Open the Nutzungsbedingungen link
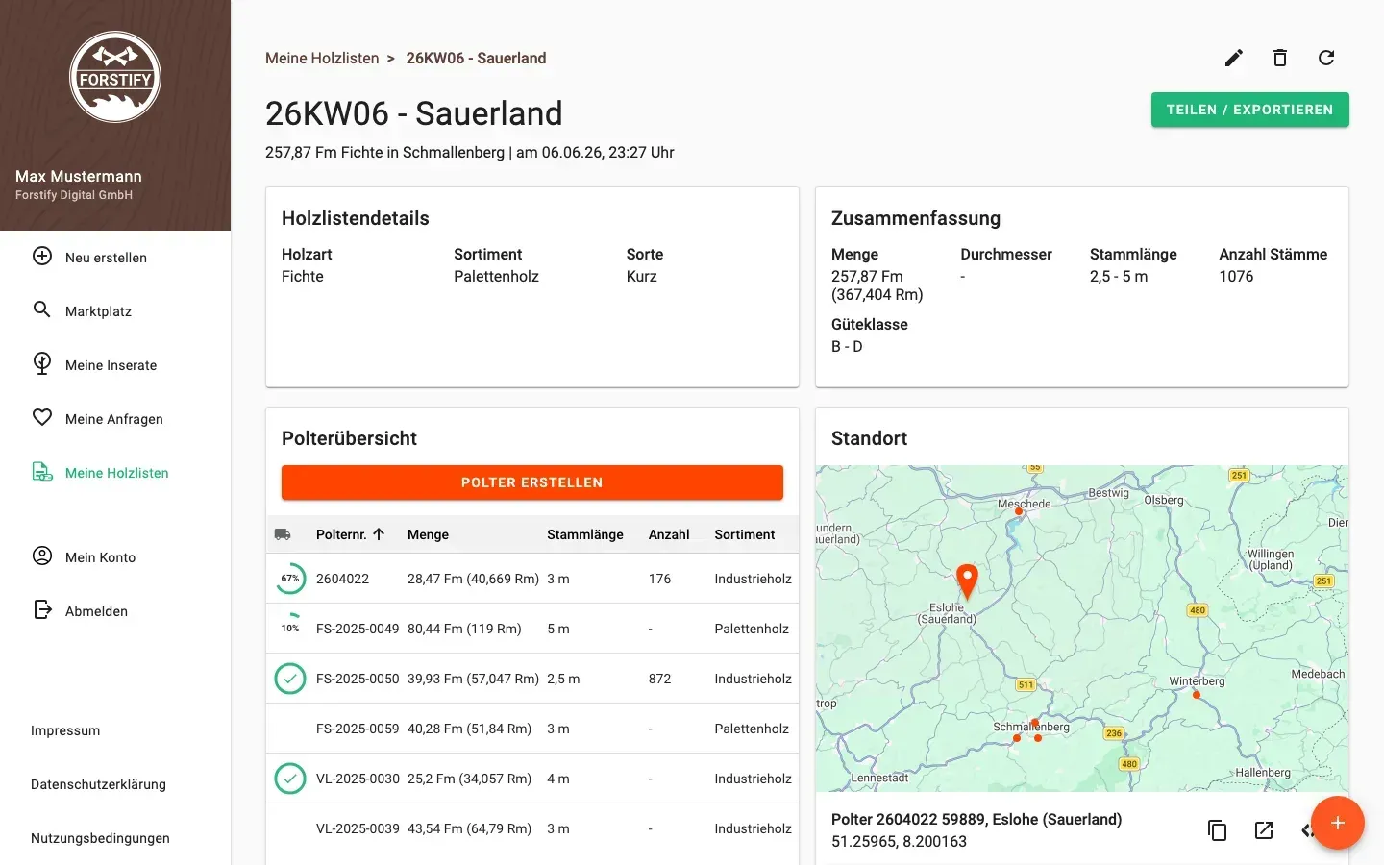Viewport: 1384px width, 865px height. (100, 838)
